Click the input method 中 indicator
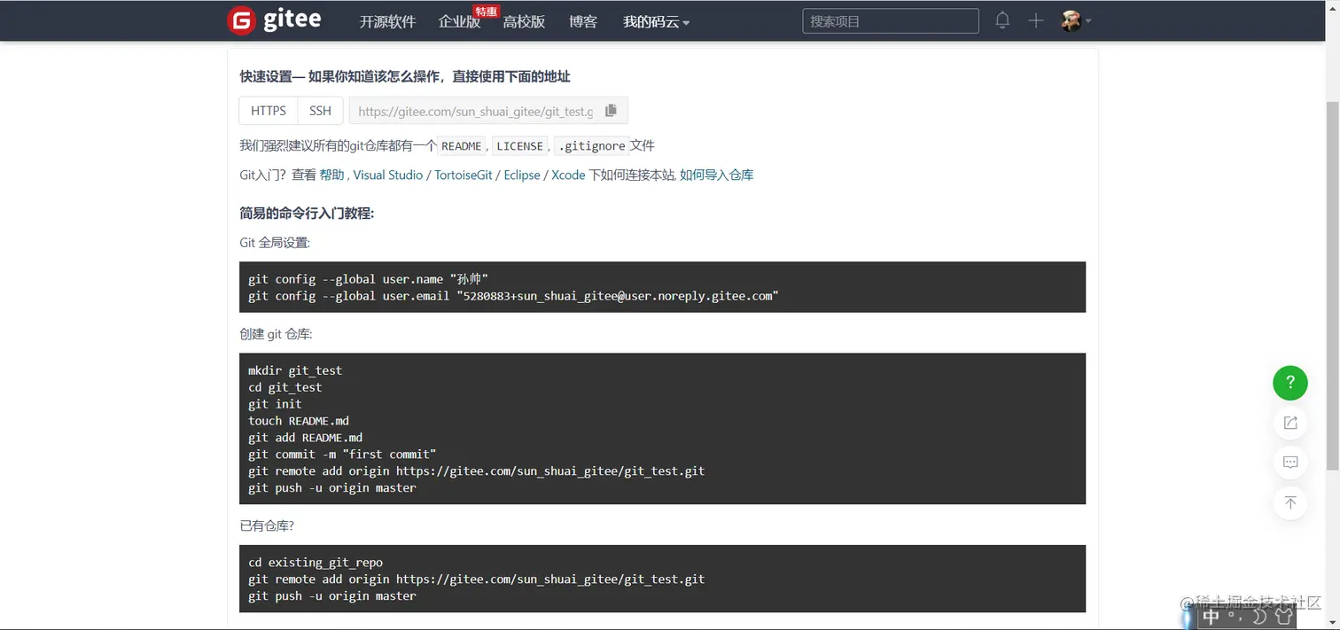Screen dimensions: 1340x630 pyautogui.click(x=1211, y=617)
